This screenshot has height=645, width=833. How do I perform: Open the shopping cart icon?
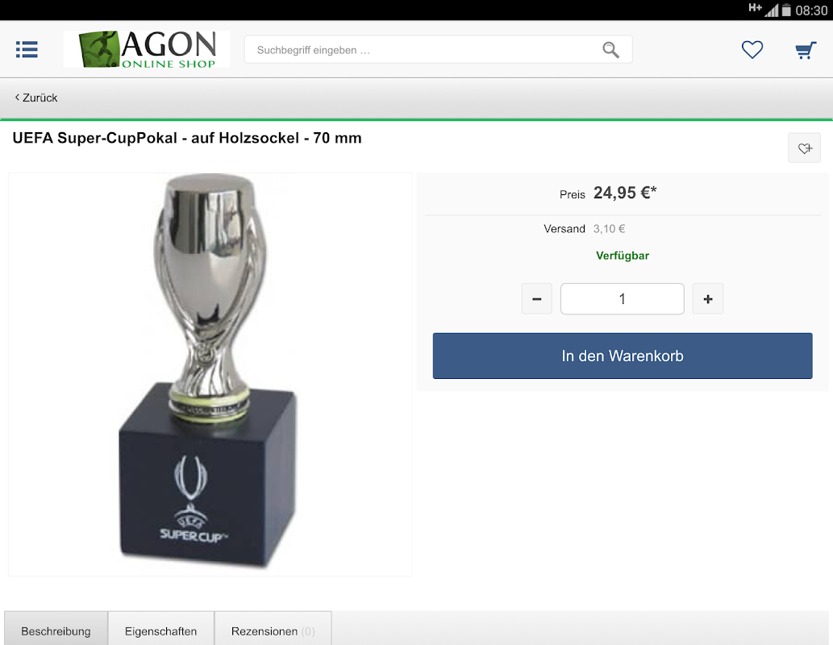(x=806, y=50)
